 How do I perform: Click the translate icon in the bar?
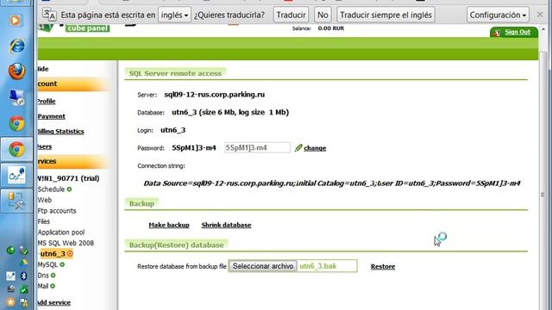click(49, 15)
